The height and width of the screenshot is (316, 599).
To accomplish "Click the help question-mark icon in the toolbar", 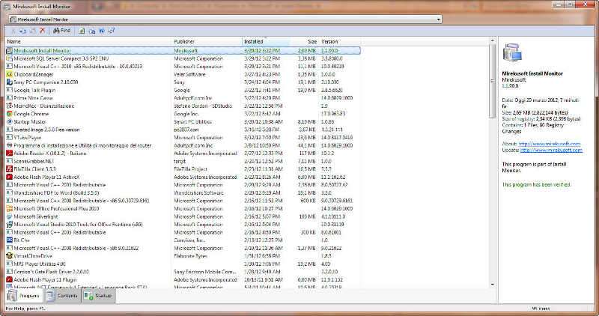I will 111,31.
